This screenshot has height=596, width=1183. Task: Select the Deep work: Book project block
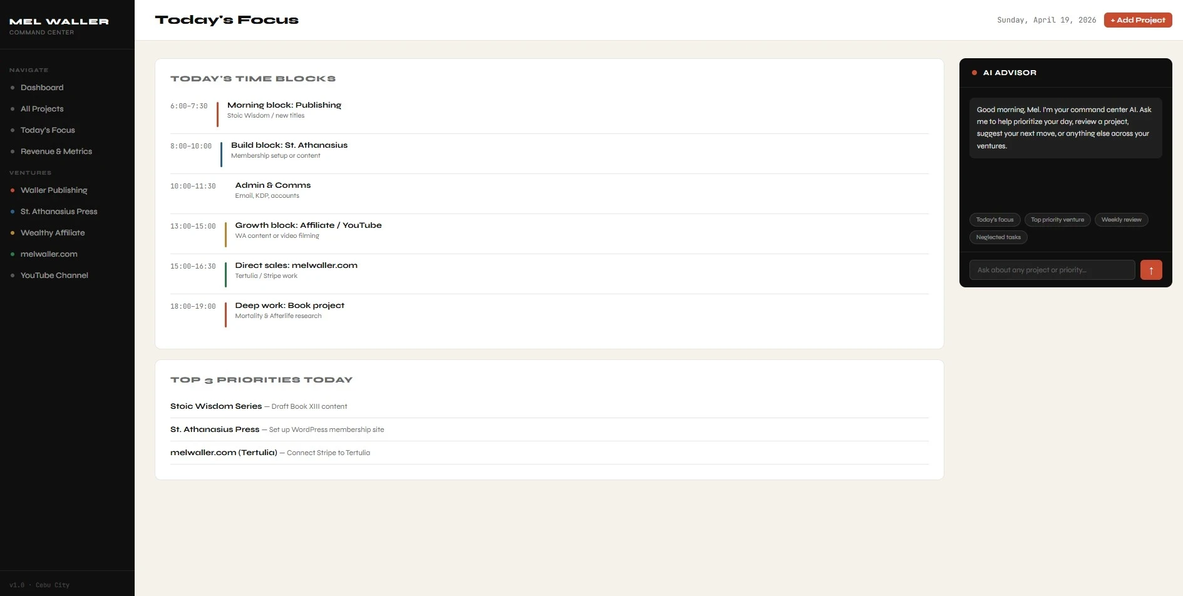click(x=289, y=306)
